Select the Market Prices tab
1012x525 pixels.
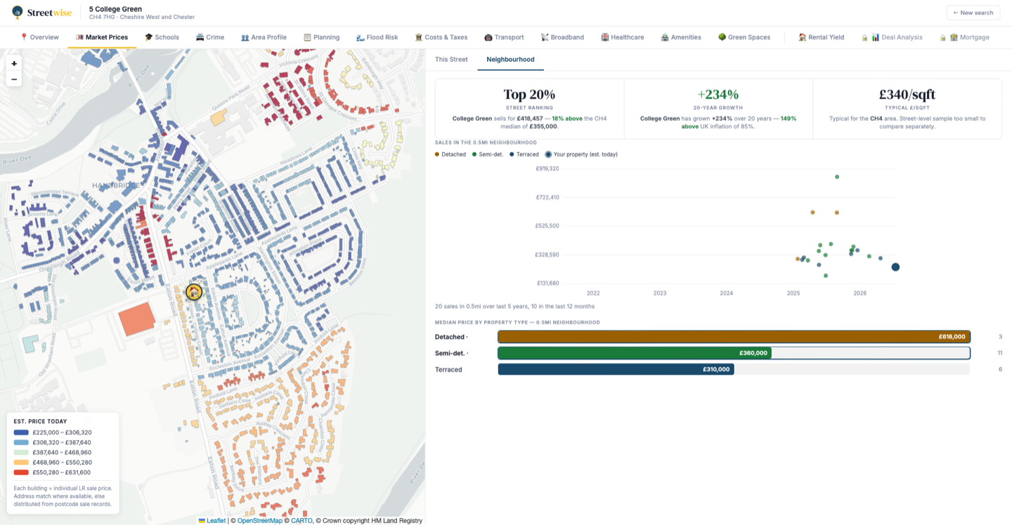click(102, 37)
